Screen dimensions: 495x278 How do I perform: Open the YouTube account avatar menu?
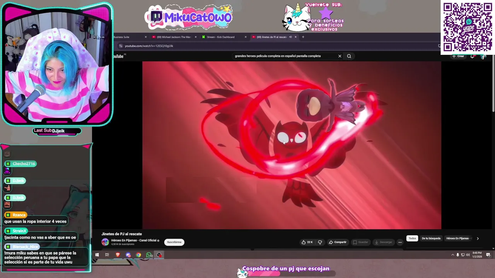[x=483, y=56]
